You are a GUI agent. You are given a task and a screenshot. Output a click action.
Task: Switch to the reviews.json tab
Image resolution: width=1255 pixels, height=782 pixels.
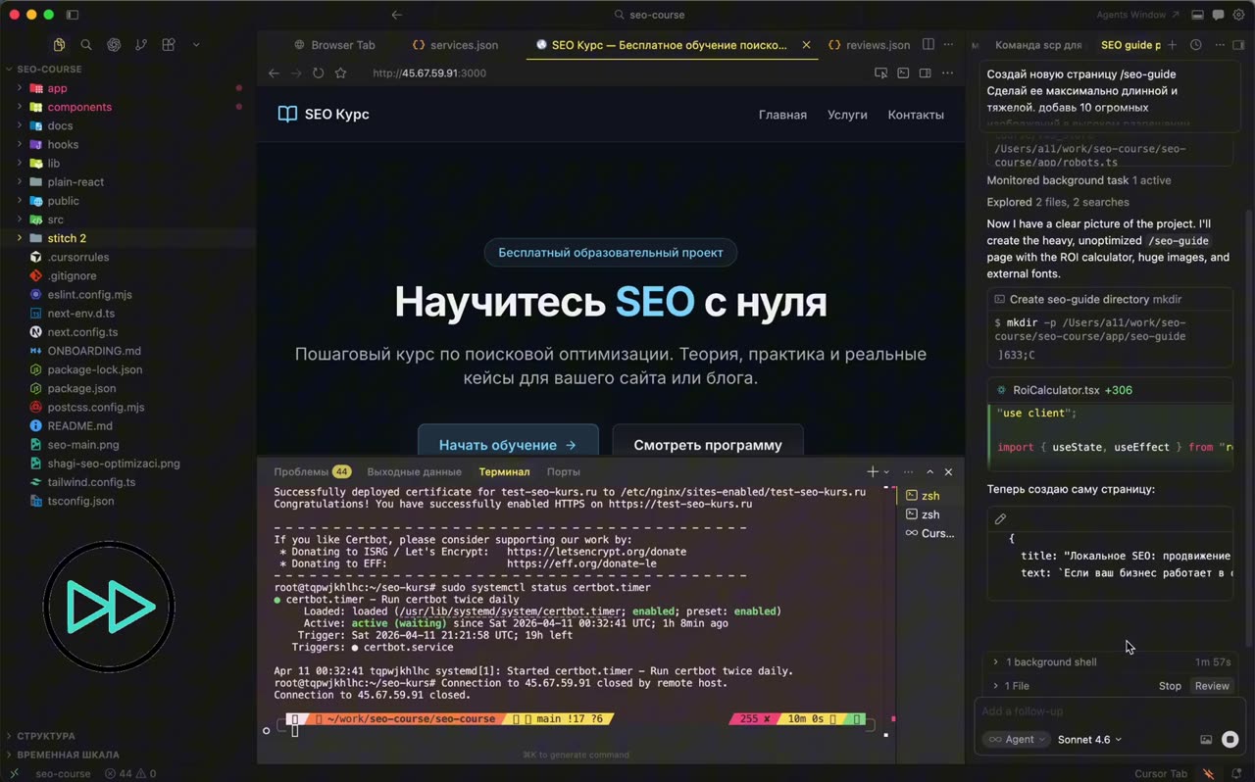869,45
